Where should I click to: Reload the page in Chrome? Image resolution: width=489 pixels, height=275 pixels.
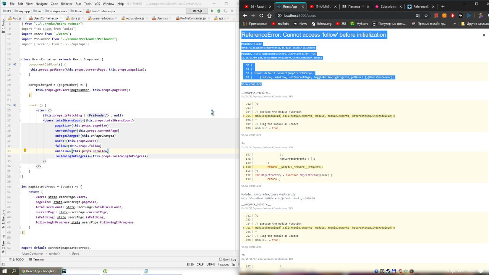261,16
